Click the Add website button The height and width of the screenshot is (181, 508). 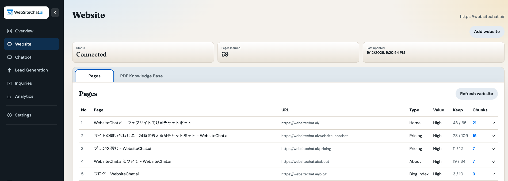pos(487,32)
